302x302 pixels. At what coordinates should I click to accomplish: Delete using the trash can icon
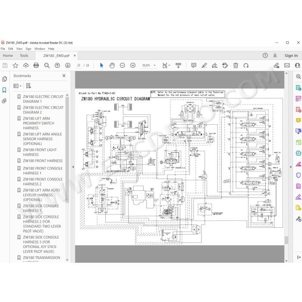pyautogui.click(x=236, y=66)
